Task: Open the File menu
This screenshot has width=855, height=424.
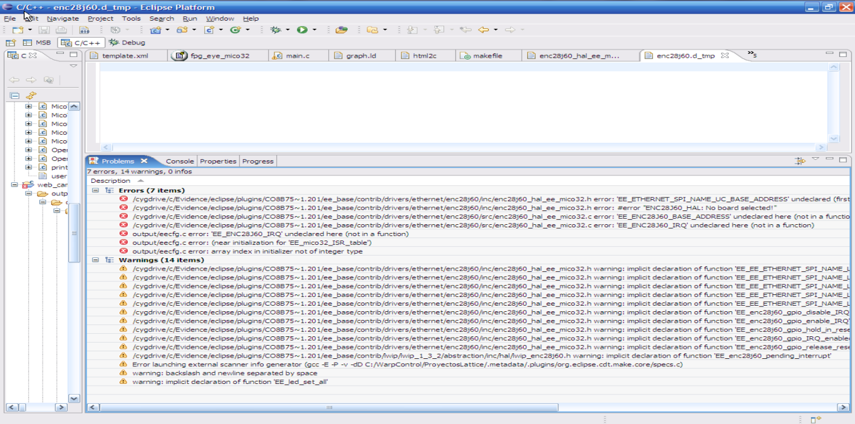Action: (x=9, y=18)
